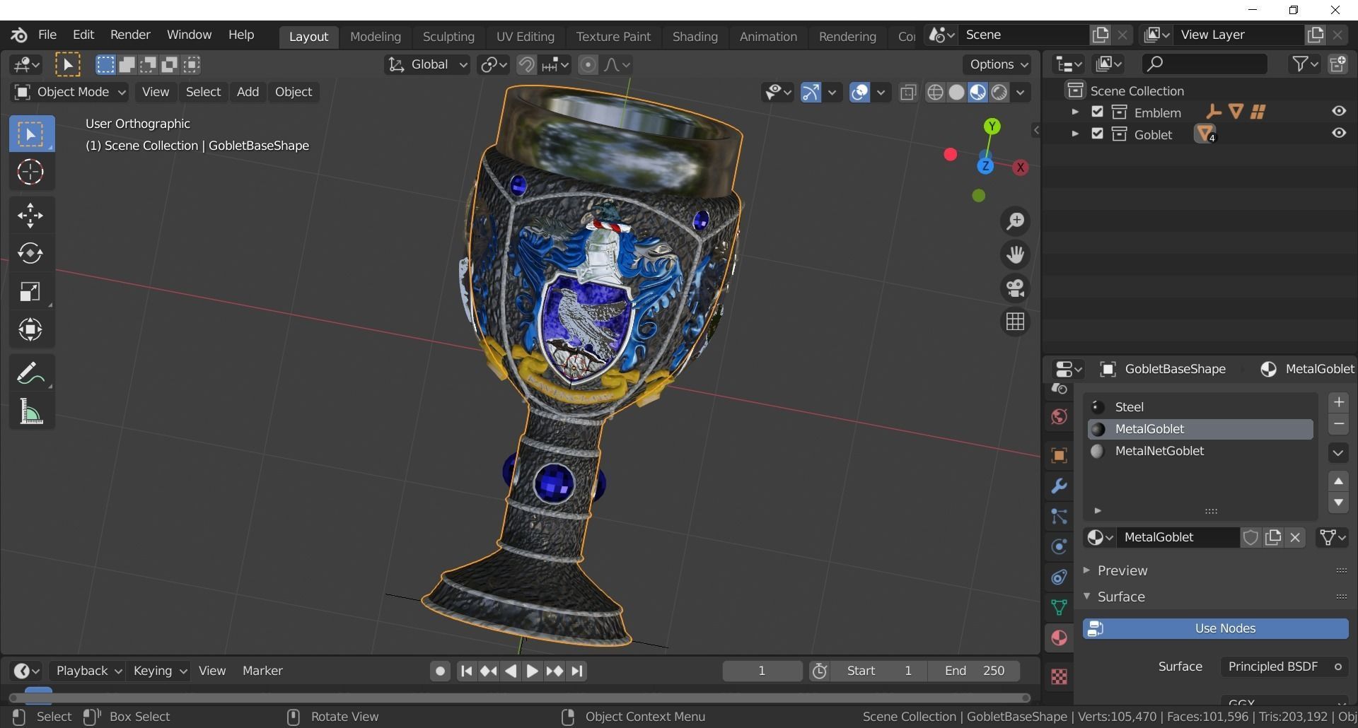Open Playback dropdown in timeline

tap(89, 671)
